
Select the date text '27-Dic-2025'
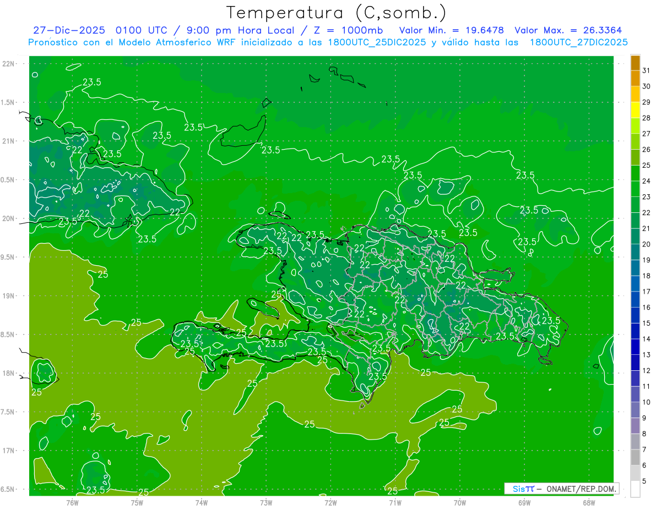70,30
